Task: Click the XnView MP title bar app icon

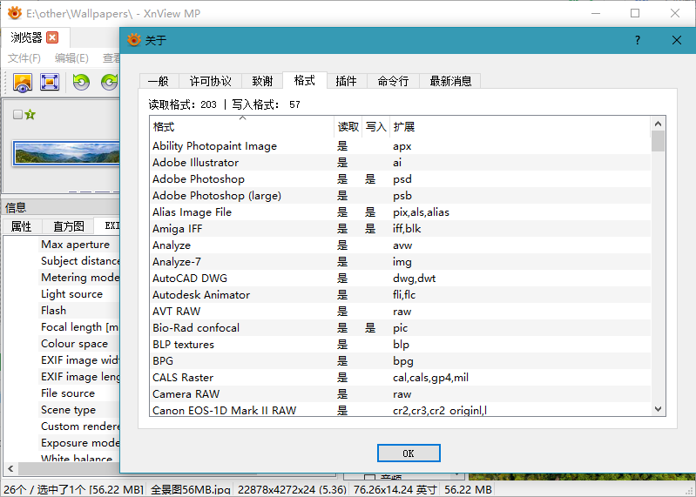Action: click(15, 13)
